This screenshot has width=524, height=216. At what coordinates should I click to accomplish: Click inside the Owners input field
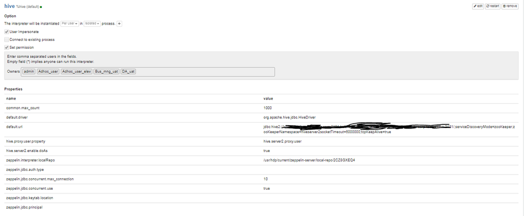(x=205, y=71)
